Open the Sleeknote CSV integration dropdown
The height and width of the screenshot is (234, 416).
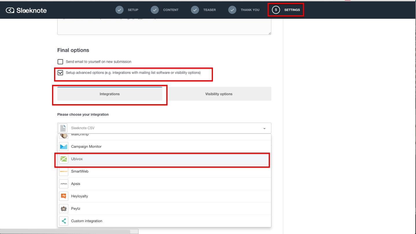[164, 128]
